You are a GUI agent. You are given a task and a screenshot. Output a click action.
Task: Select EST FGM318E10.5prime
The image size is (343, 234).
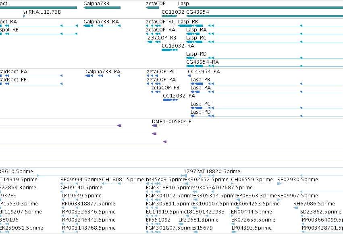point(169,188)
